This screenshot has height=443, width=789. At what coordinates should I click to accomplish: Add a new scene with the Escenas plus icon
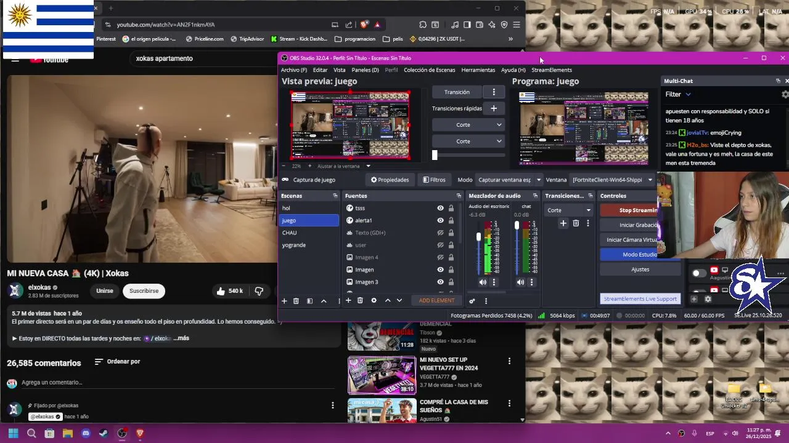[x=284, y=301]
